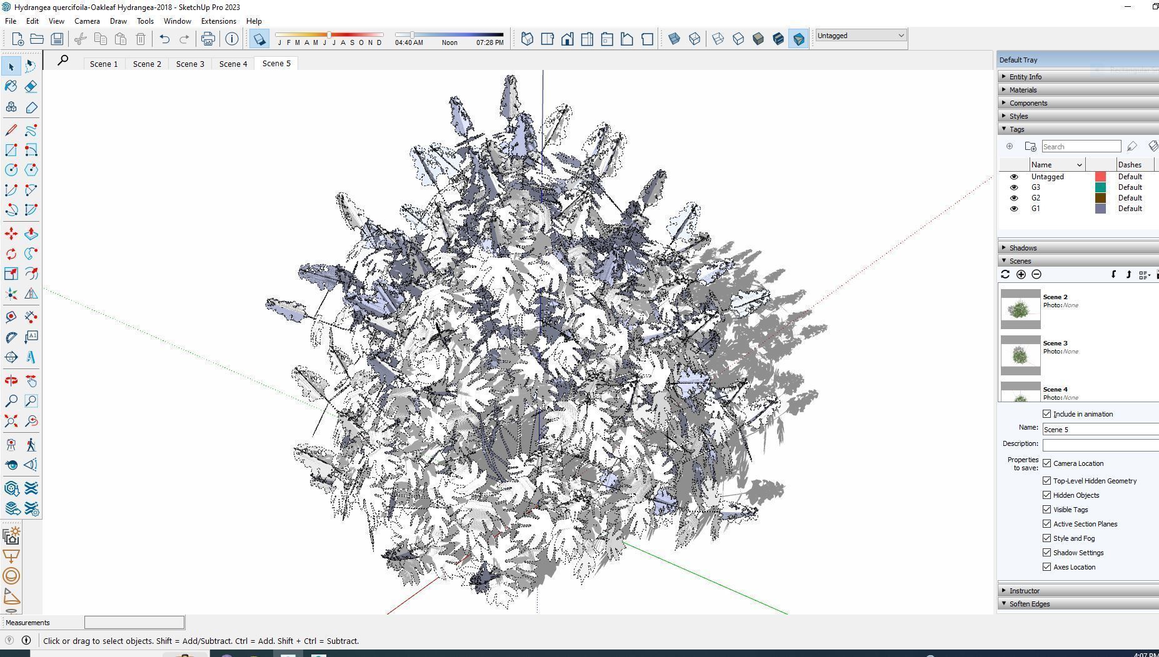
Task: Expand the Materials panel
Action: [x=1078, y=90]
